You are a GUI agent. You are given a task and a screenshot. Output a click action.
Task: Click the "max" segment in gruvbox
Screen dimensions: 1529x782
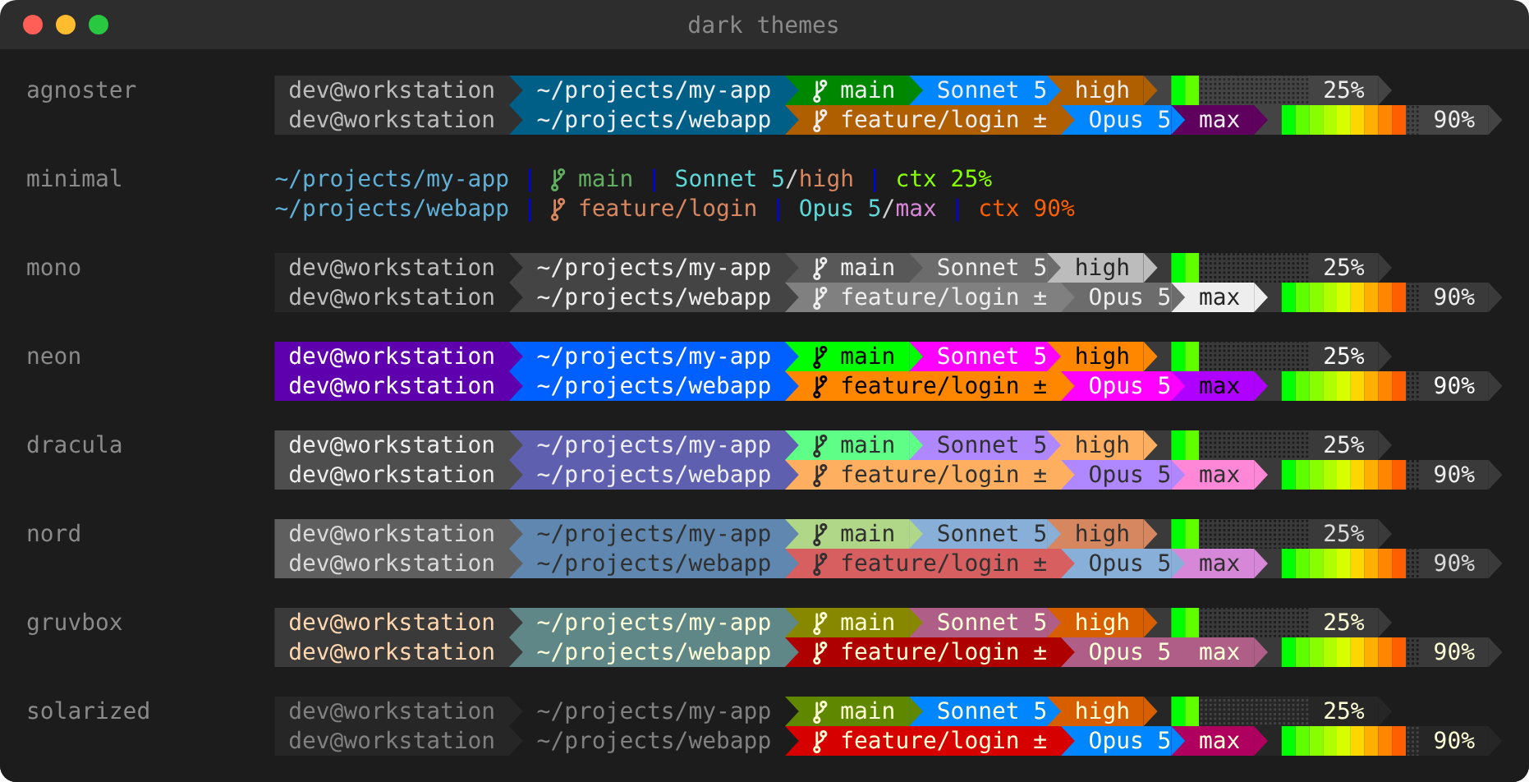pyautogui.click(x=1219, y=652)
